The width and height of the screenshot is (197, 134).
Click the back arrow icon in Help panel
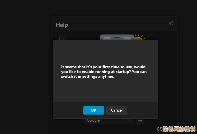62,38
